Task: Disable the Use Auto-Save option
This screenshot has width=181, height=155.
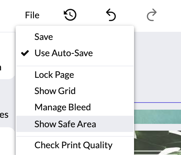Action: click(x=75, y=53)
